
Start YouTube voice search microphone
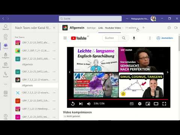(134, 38)
